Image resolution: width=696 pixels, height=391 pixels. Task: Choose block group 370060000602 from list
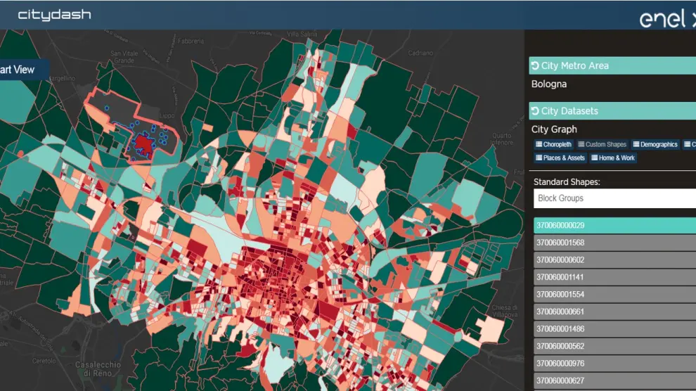pos(614,260)
